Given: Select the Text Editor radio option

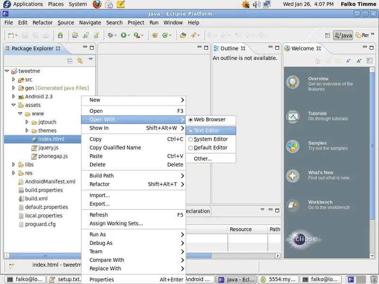Looking at the screenshot, I should click(x=190, y=131).
